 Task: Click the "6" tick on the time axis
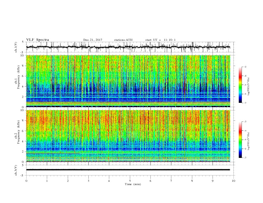tap(150, 181)
